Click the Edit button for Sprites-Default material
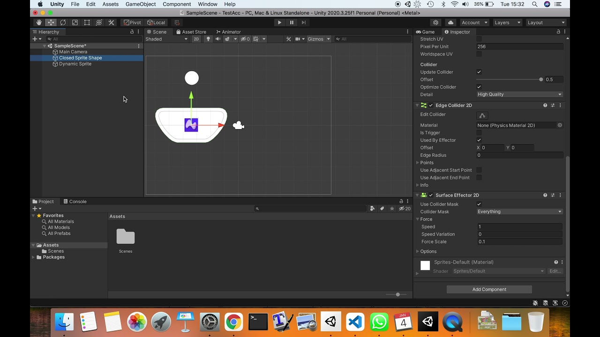Image resolution: width=600 pixels, height=337 pixels. (555, 271)
